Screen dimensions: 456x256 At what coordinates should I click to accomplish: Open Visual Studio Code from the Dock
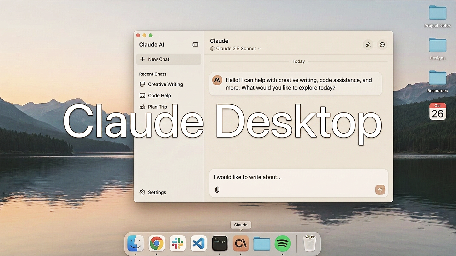[199, 243]
